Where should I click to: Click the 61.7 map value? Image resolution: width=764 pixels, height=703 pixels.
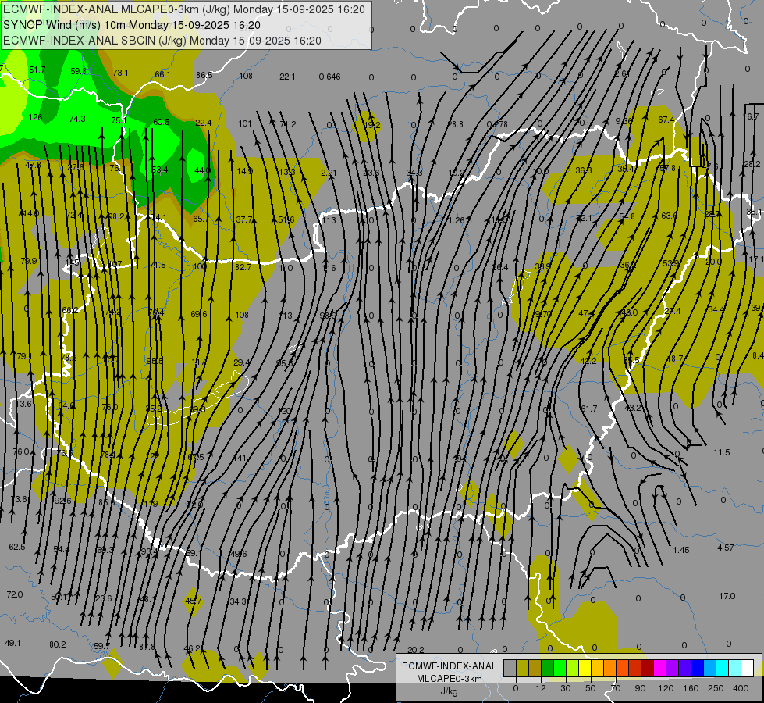(x=589, y=409)
